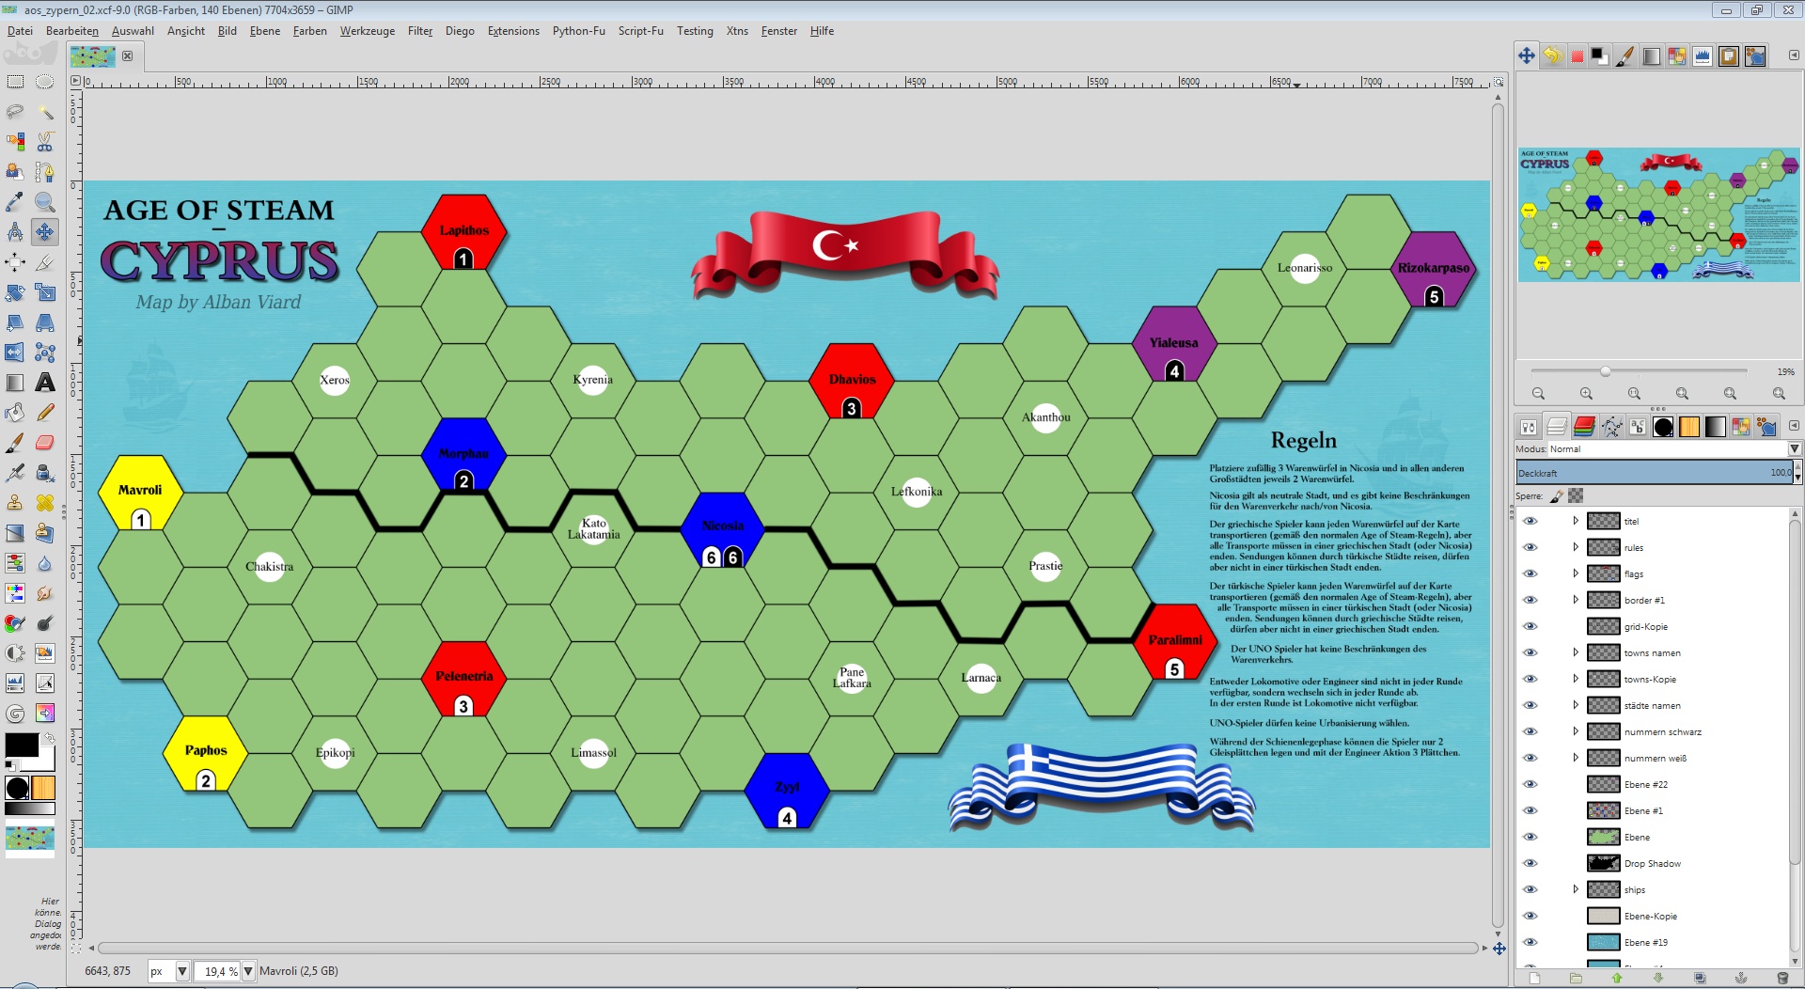Pick the Eraser tool
Image resolution: width=1805 pixels, height=989 pixels.
[44, 443]
